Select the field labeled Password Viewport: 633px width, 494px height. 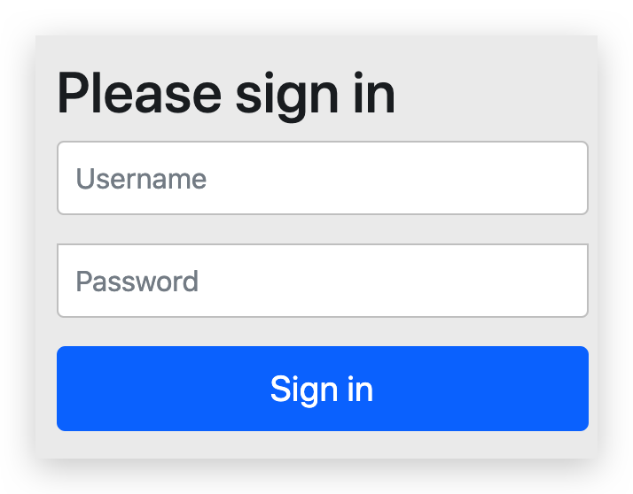[322, 281]
